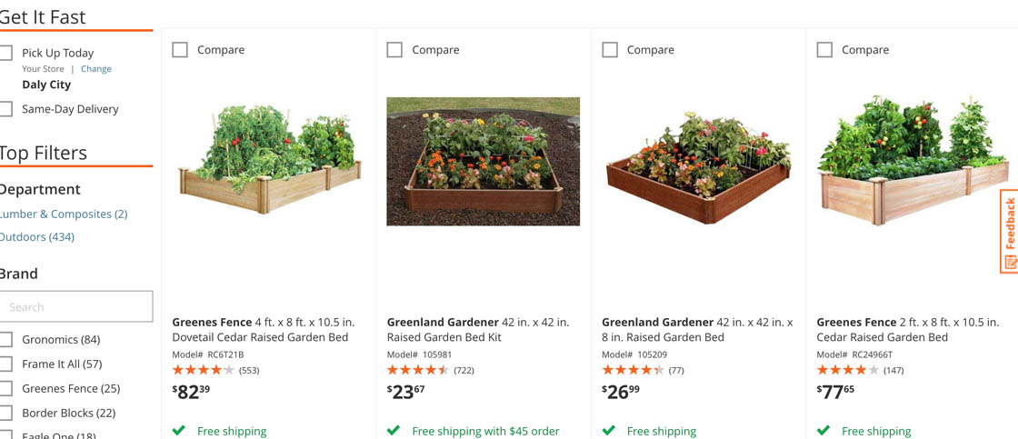The width and height of the screenshot is (1018, 439).
Task: Enable the Pick Up Today filter
Action: pos(6,53)
